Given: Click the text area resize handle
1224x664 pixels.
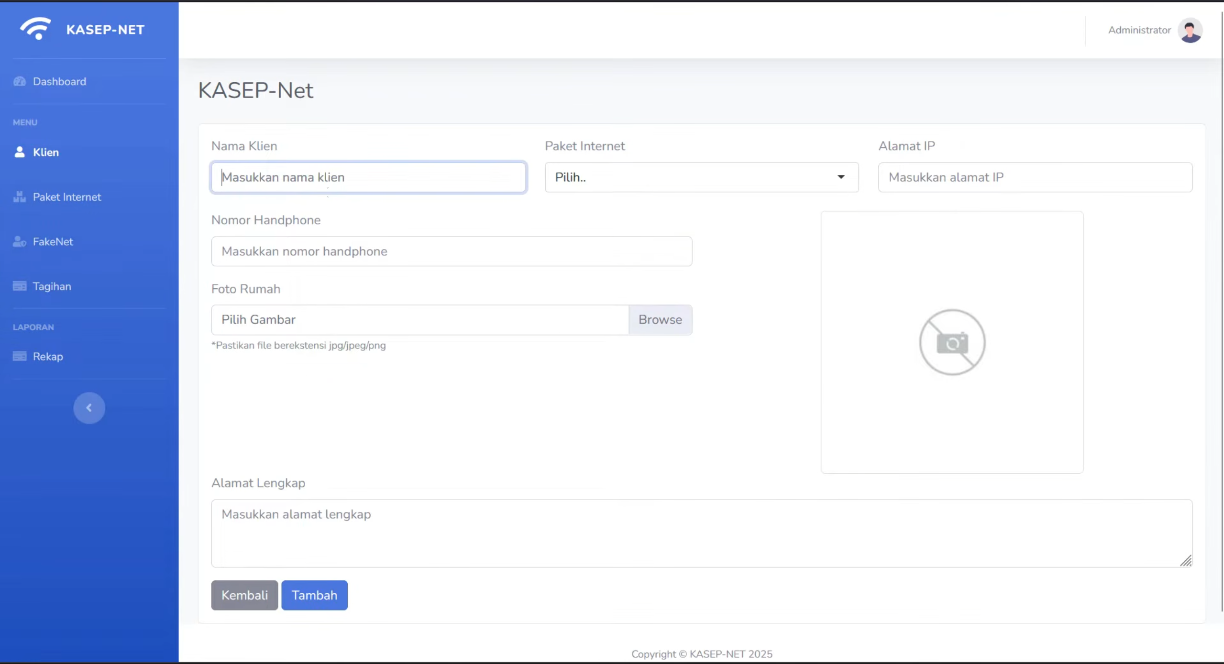Looking at the screenshot, I should click(1186, 561).
